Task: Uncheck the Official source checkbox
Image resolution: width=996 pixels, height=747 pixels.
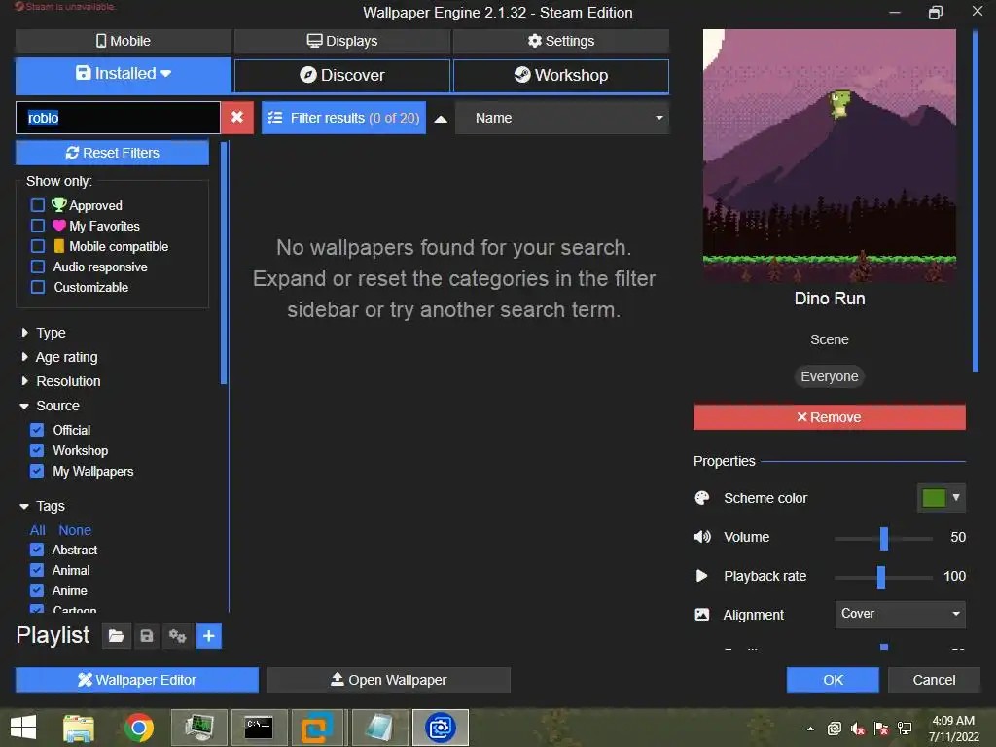Action: click(37, 430)
